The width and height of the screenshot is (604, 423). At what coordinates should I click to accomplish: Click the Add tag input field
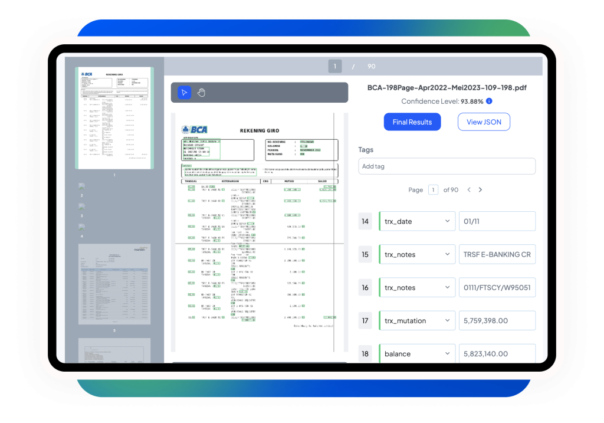[x=447, y=166]
